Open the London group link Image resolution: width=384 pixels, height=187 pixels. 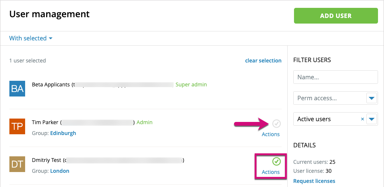60,171
